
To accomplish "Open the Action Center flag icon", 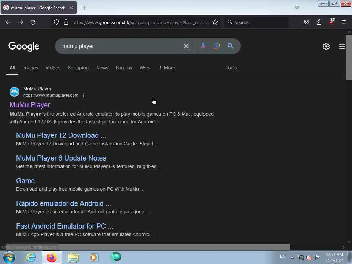I will [317, 257].
